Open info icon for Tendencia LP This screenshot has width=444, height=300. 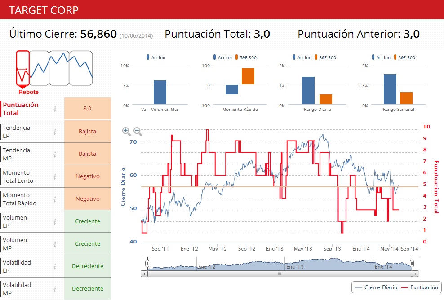55,132
